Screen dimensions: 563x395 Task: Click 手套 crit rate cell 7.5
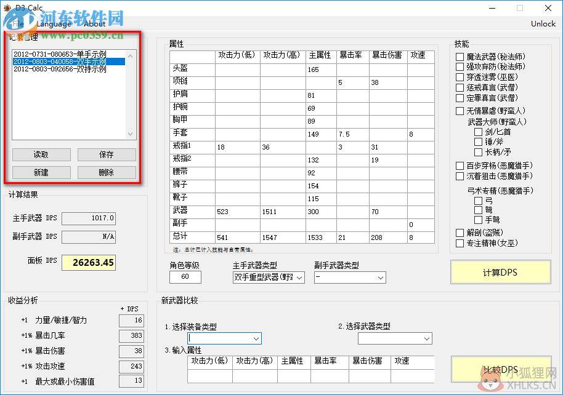click(x=352, y=134)
